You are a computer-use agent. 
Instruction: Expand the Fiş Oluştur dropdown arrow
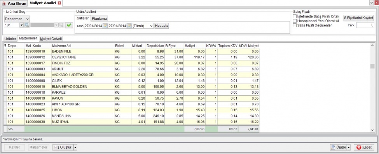pyautogui.click(x=75, y=147)
